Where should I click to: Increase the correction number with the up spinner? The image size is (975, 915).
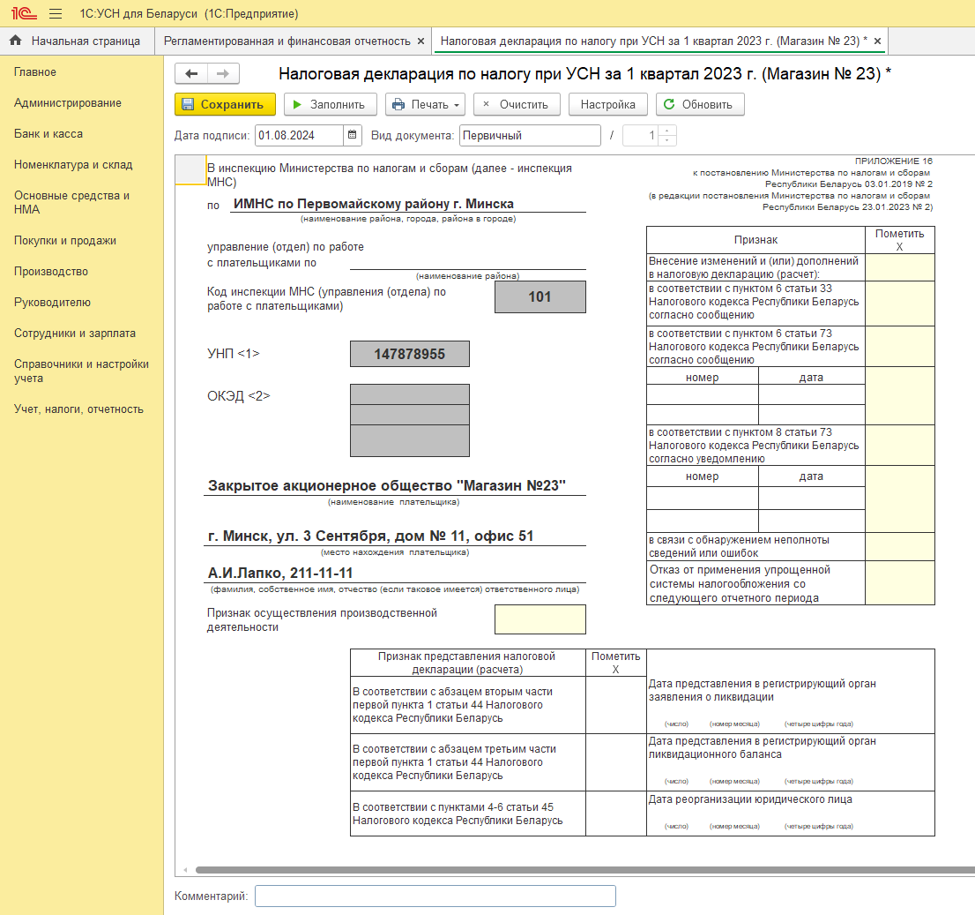click(667, 131)
